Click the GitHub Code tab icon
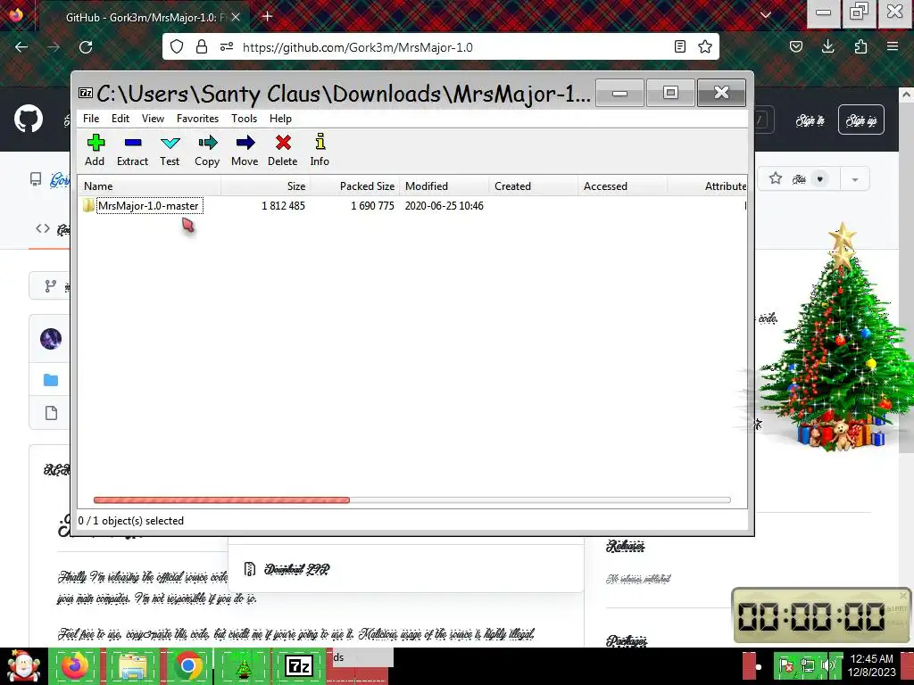The width and height of the screenshot is (914, 685). [x=43, y=228]
